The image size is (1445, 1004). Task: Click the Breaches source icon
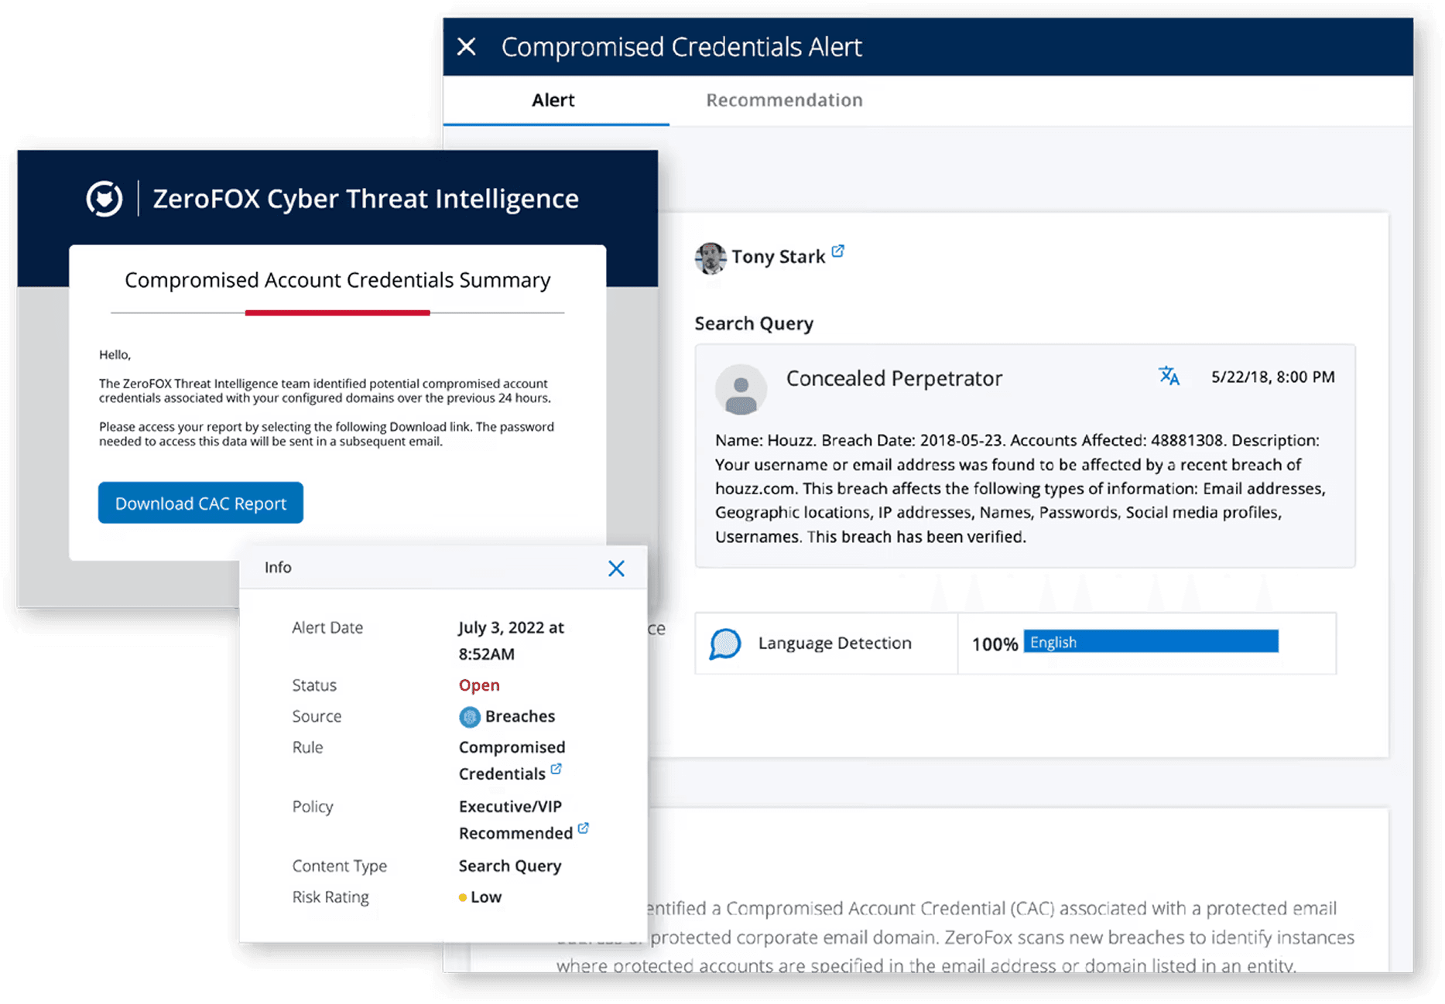[x=469, y=717]
